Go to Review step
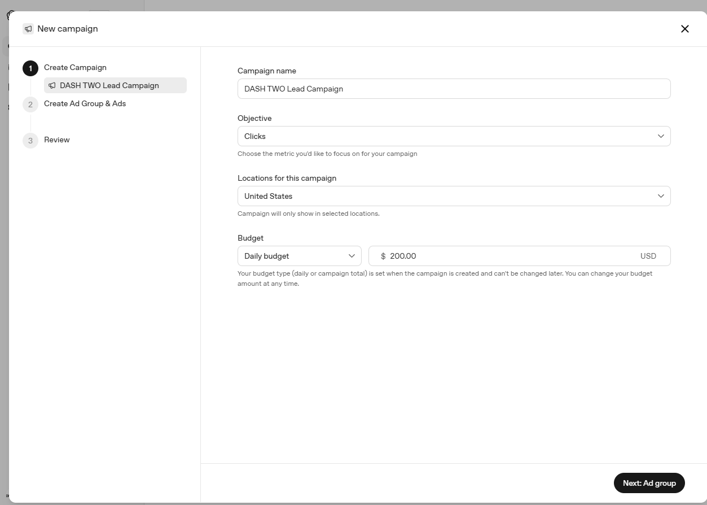 point(57,140)
